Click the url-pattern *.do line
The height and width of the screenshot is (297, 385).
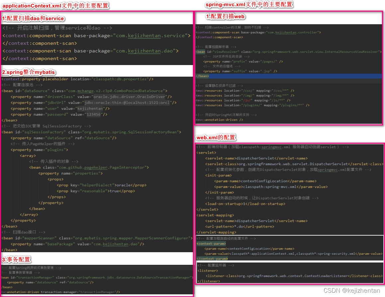click(240, 226)
